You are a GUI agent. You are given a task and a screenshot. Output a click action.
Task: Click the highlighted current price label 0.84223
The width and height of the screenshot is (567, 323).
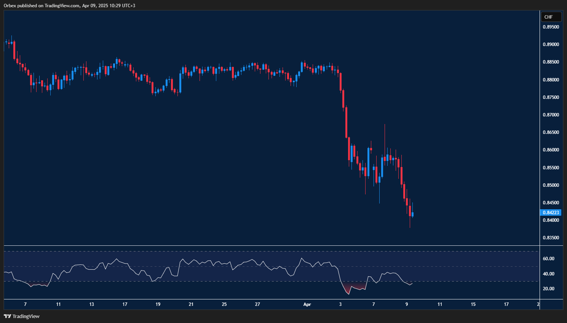pyautogui.click(x=551, y=212)
